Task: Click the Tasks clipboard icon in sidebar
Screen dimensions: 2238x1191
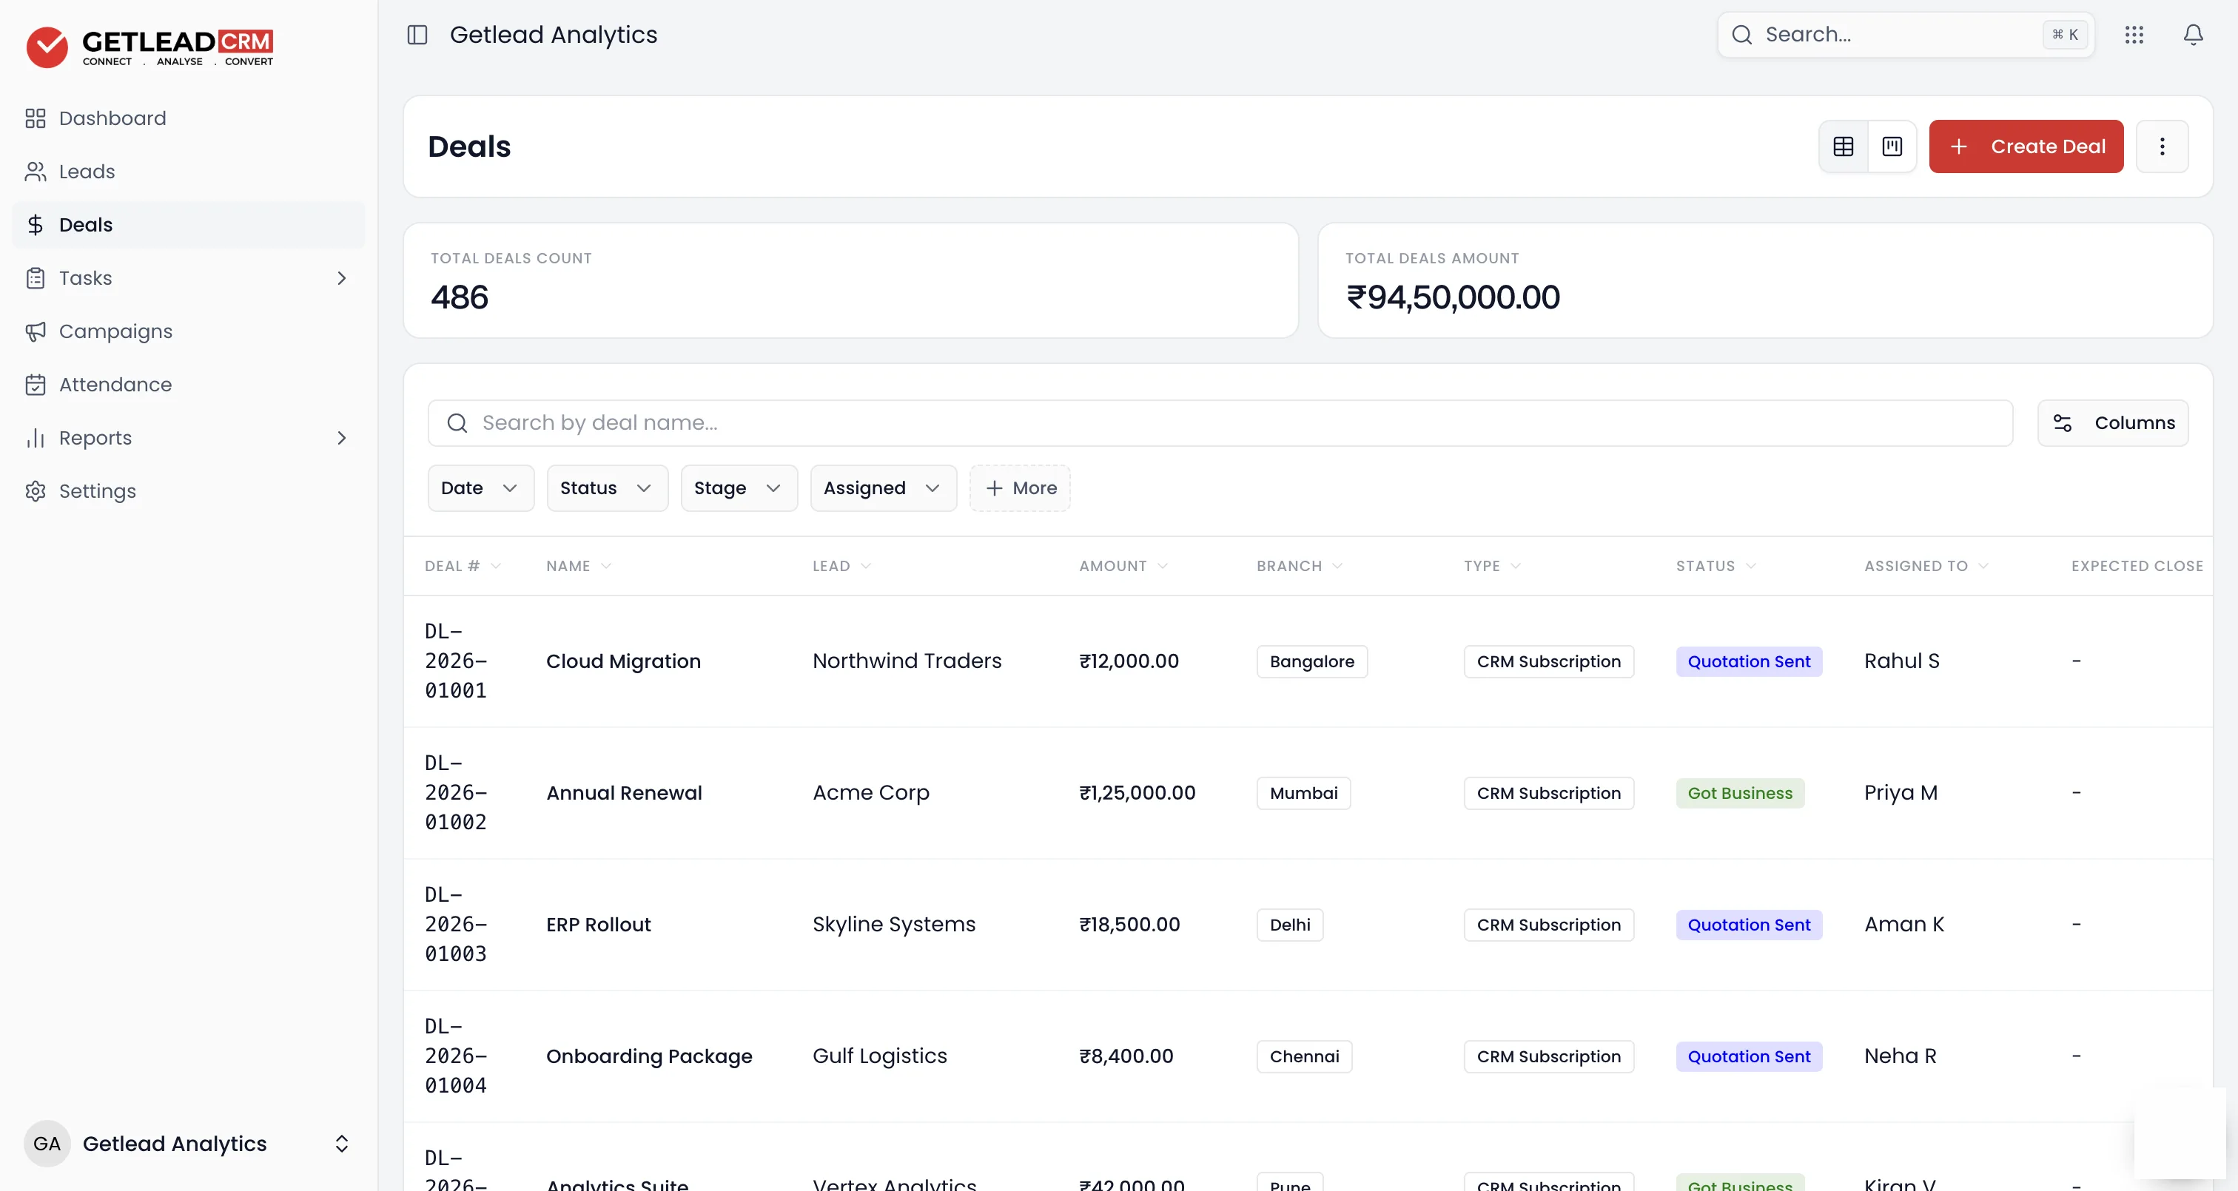Action: tap(36, 278)
